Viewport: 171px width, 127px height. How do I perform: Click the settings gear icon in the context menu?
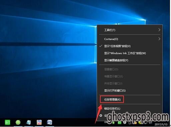coord(101,115)
